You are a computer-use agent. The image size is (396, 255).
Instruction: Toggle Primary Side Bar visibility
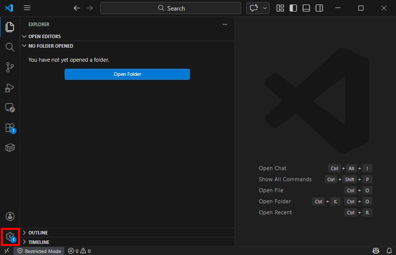[x=293, y=8]
